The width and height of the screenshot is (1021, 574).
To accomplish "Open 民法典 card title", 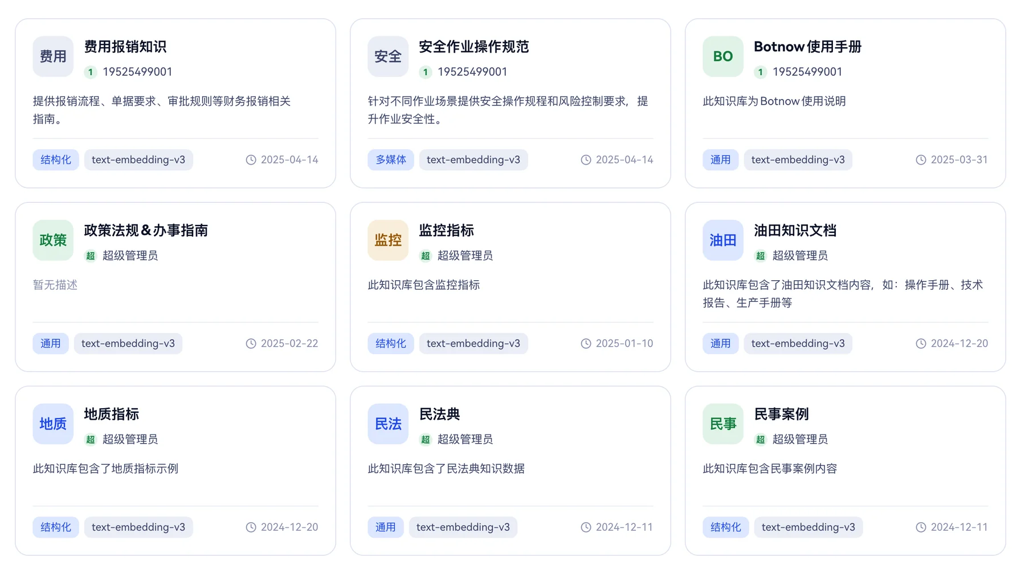I will pyautogui.click(x=440, y=415).
